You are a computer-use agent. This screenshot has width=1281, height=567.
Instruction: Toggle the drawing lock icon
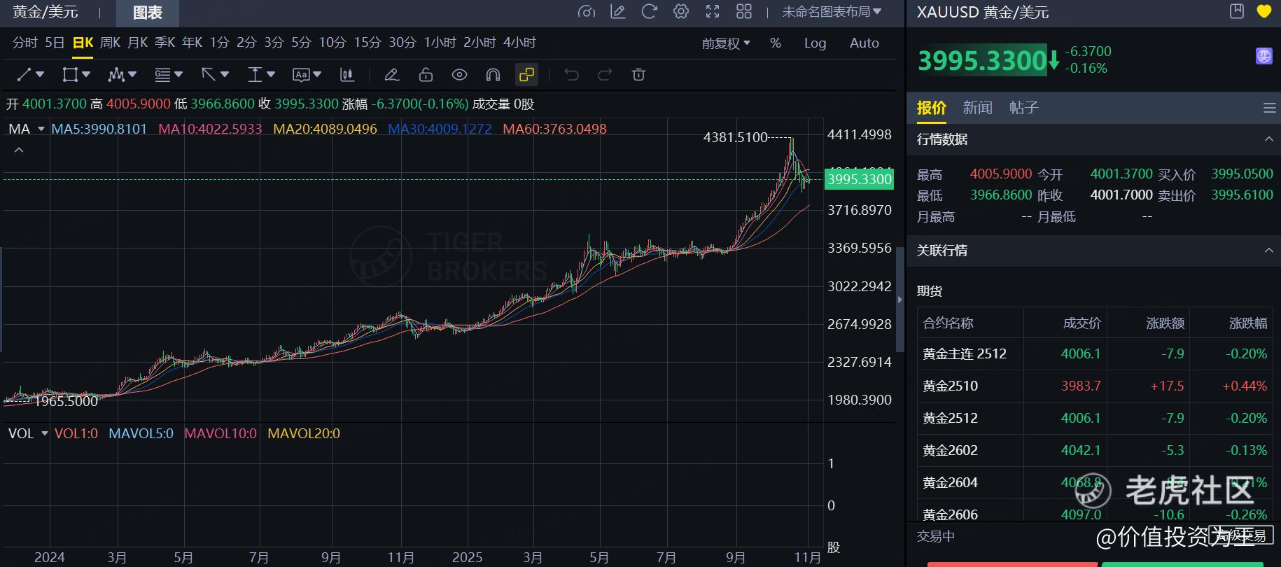(x=426, y=75)
